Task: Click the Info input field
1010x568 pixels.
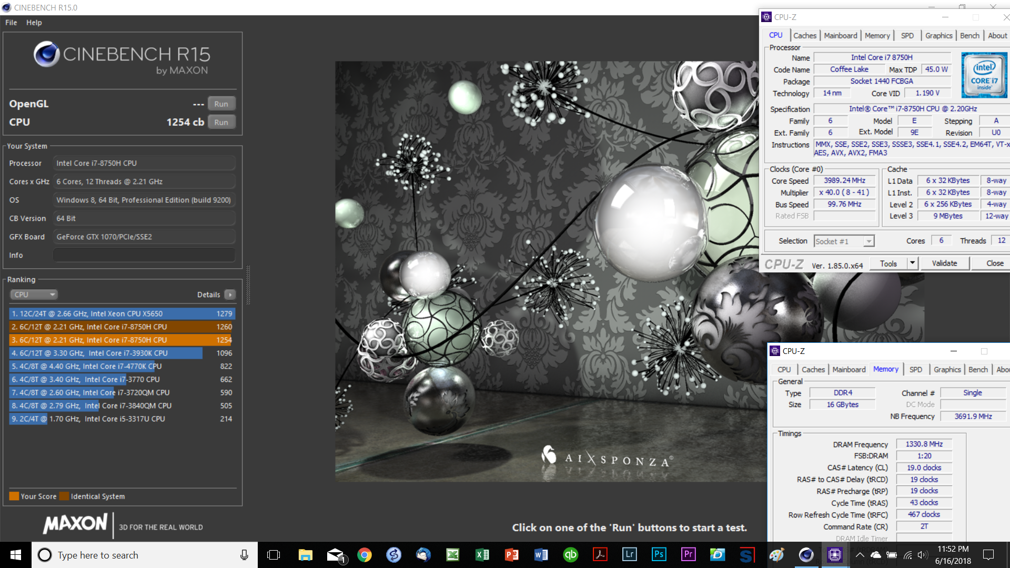Action: (x=144, y=255)
